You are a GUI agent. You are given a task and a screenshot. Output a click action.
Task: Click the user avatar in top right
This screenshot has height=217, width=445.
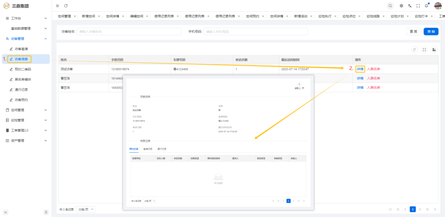click(438, 6)
